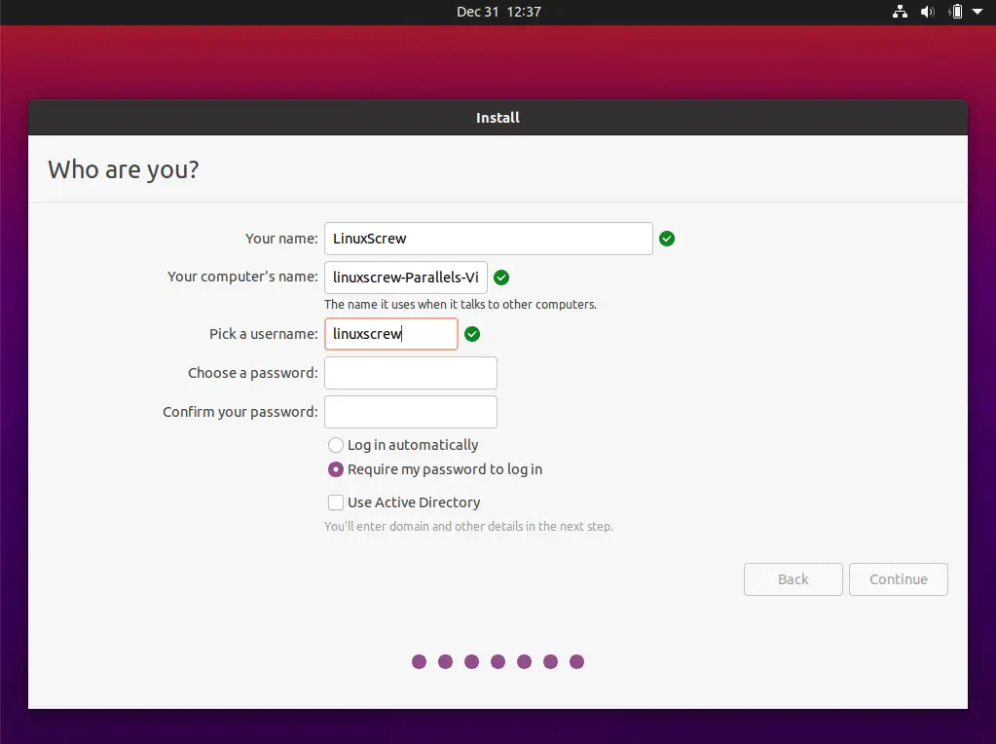This screenshot has height=744, width=996.
Task: Click the green checkmark beside Your name
Action: tap(666, 239)
